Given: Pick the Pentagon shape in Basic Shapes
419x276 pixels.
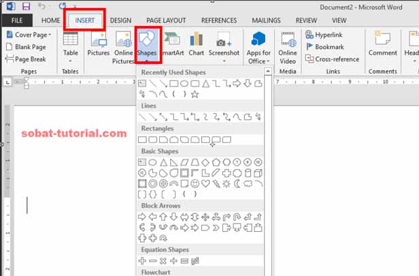Looking at the screenshot, I should 216,162.
